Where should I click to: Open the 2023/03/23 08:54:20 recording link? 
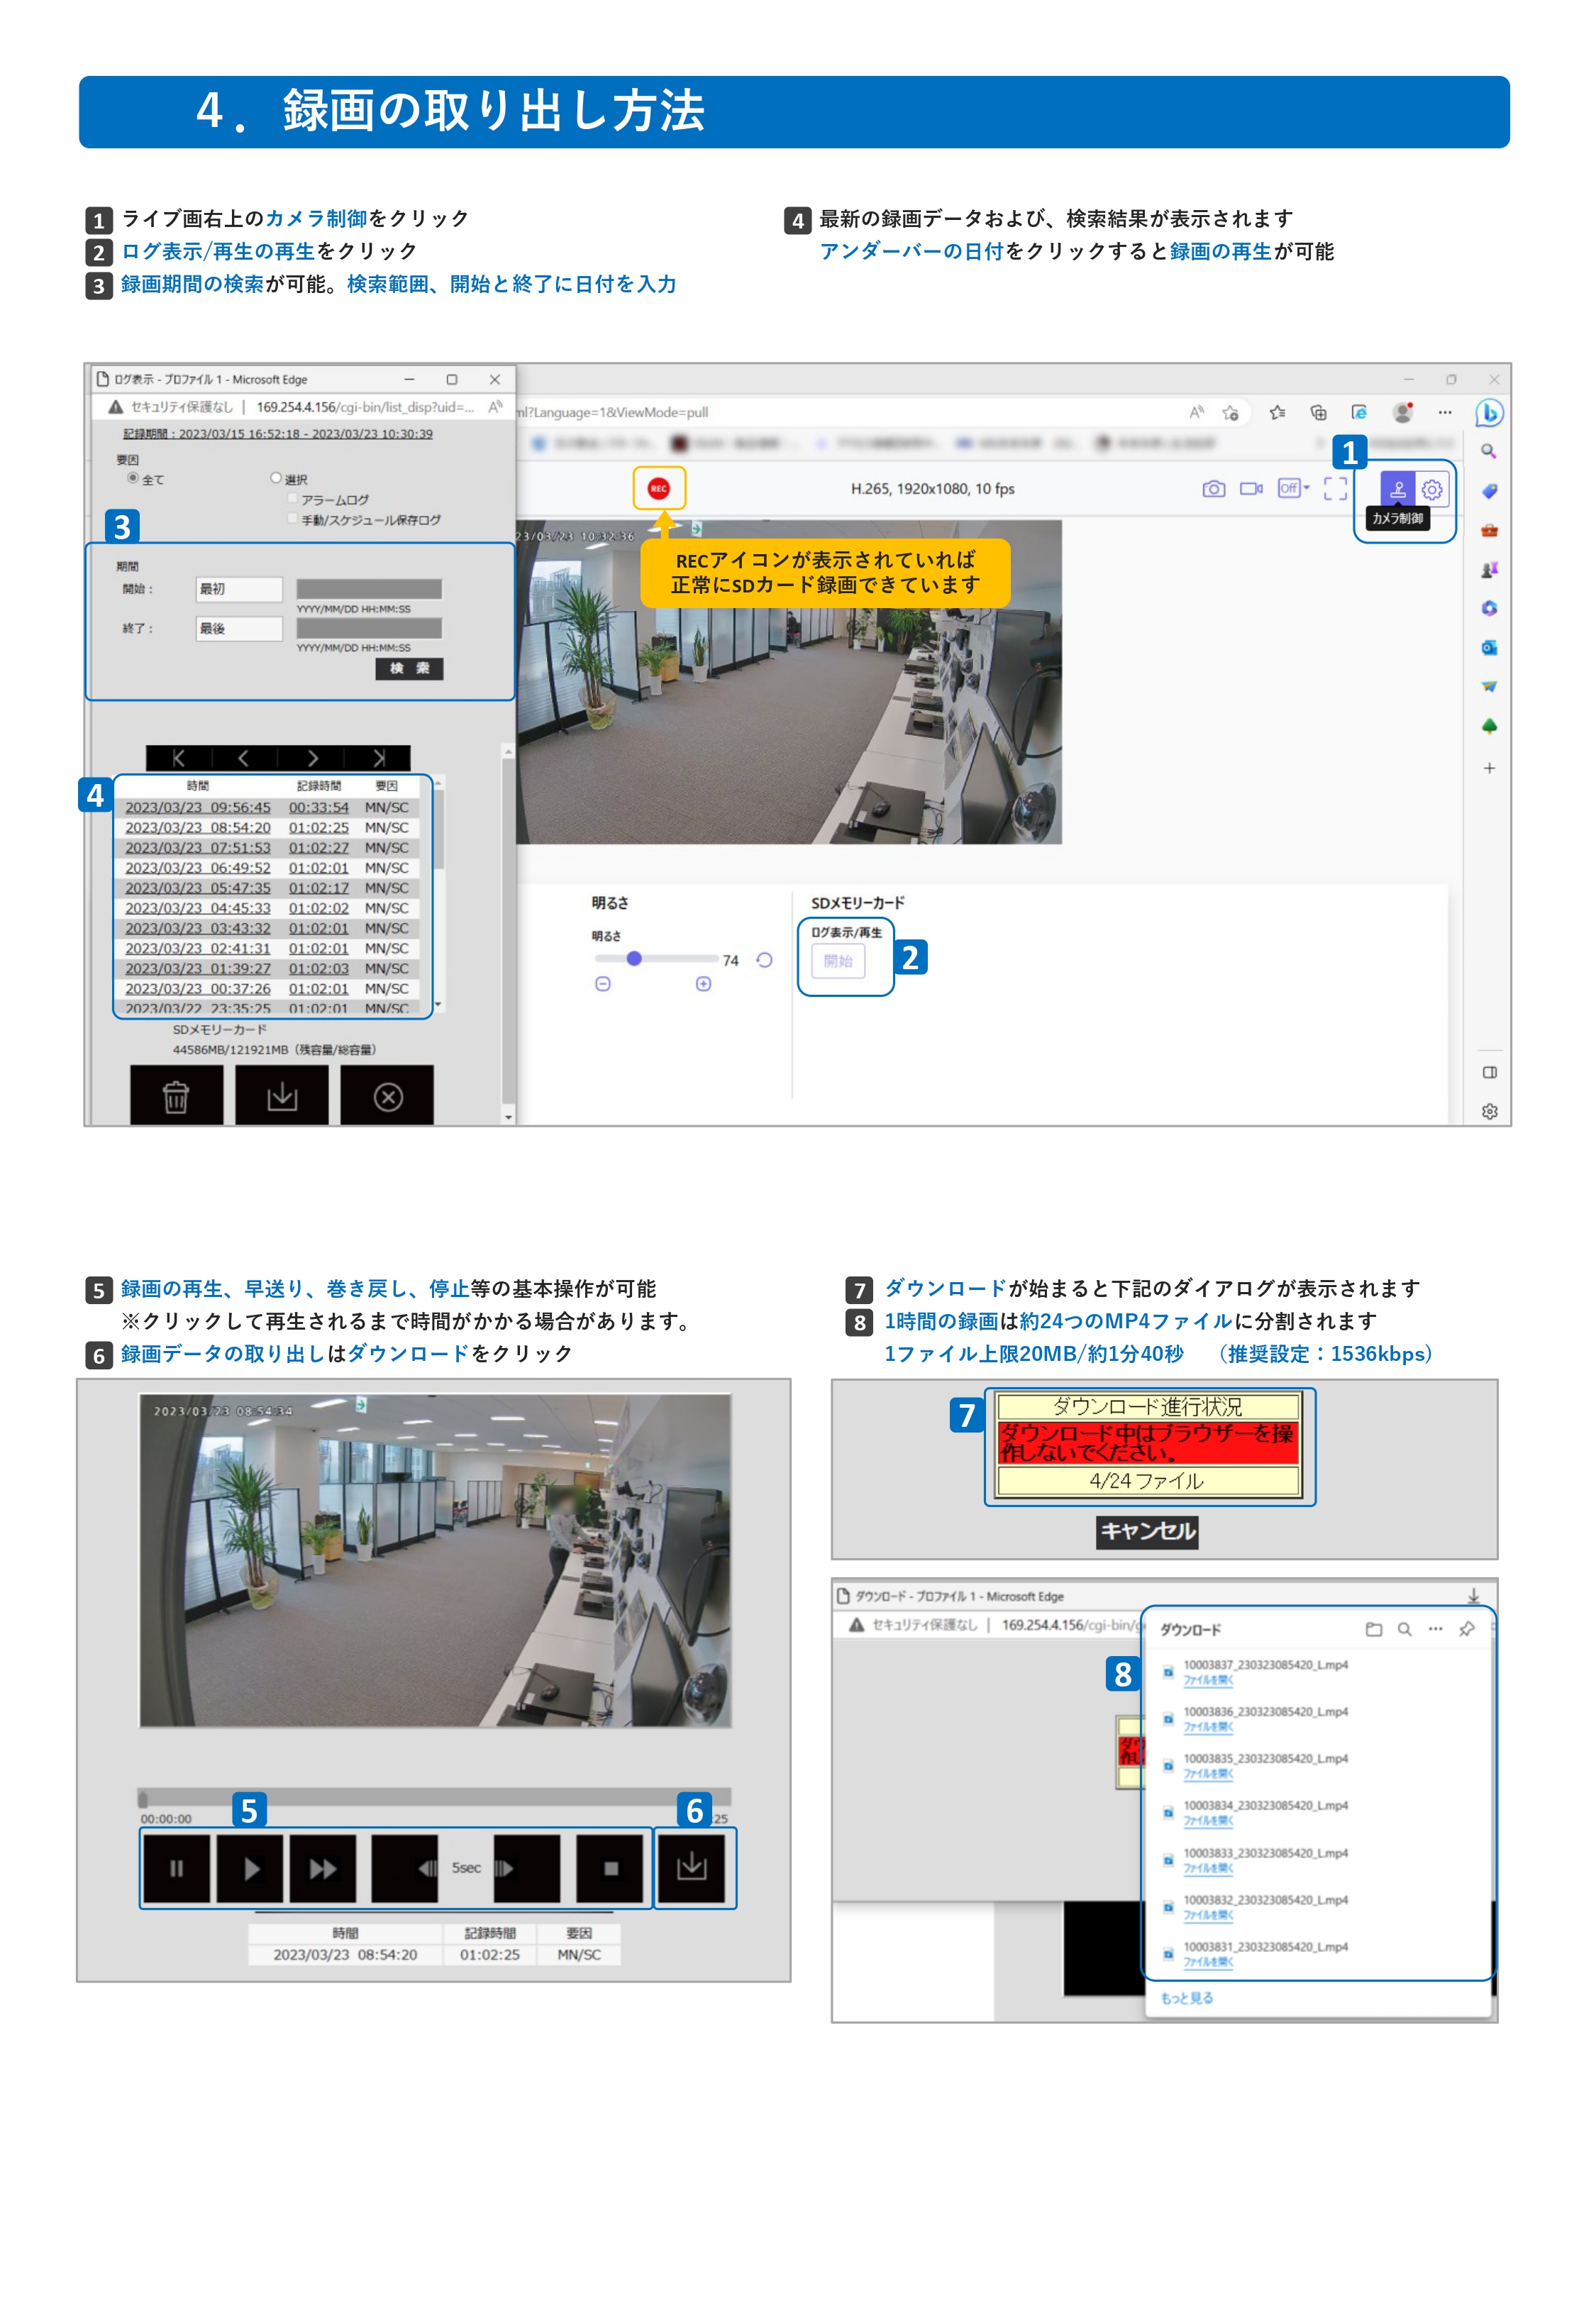pos(198,828)
